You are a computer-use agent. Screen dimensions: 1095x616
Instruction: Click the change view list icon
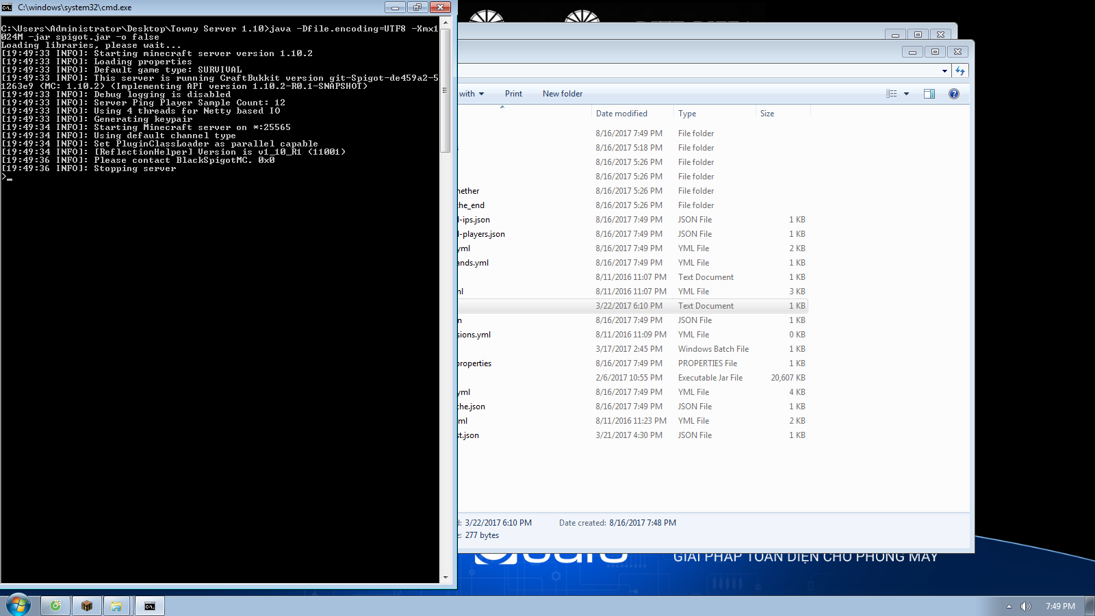click(x=891, y=94)
